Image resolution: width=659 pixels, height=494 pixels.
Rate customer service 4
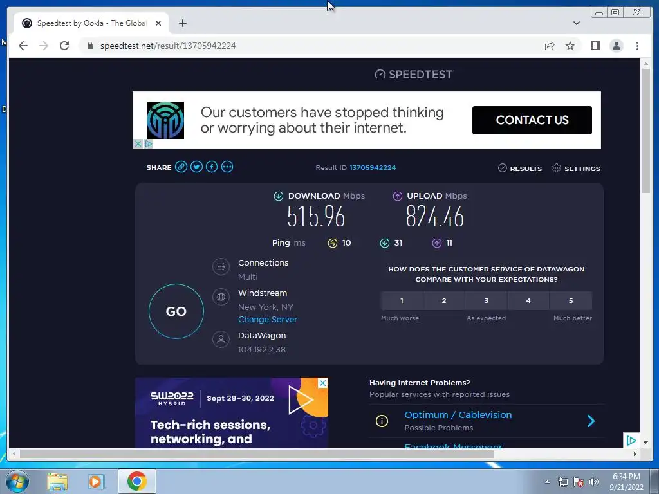pyautogui.click(x=528, y=301)
